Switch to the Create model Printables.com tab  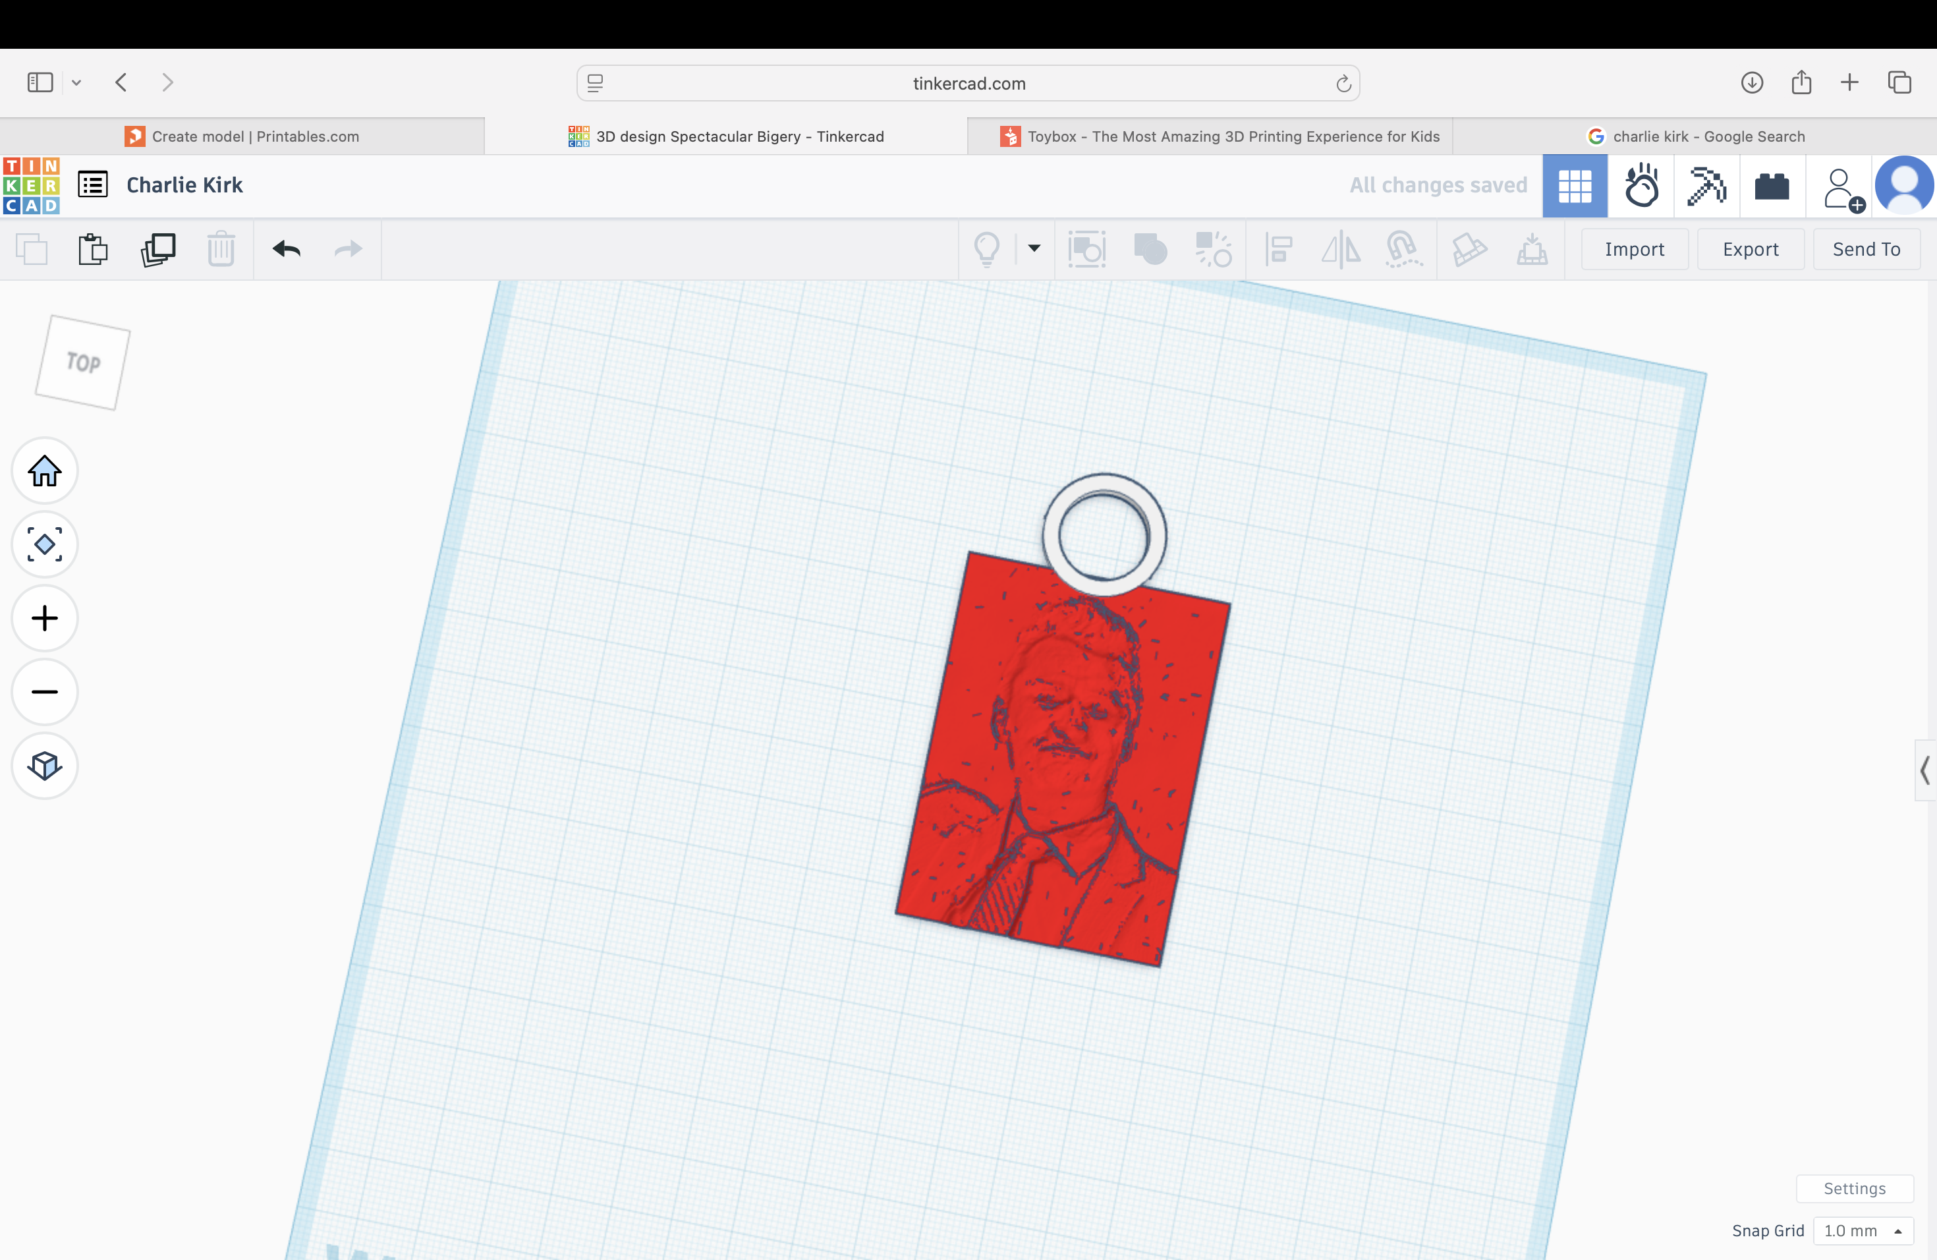point(242,136)
